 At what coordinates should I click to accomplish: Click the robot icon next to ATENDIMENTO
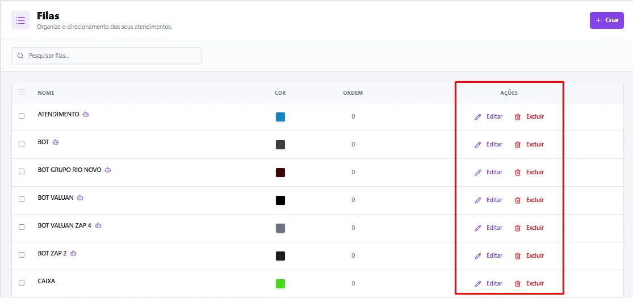(x=86, y=114)
